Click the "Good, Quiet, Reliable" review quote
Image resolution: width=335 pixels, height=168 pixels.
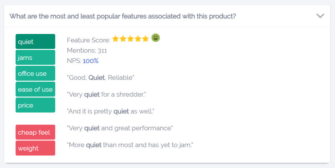(100, 77)
